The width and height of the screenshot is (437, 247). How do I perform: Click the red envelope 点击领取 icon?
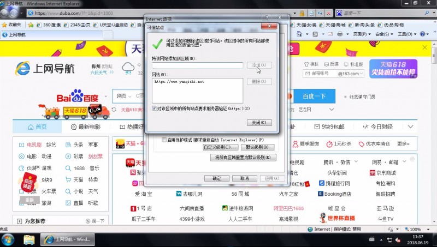click(28, 182)
